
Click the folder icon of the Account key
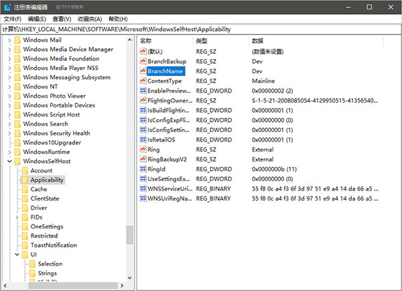tap(25, 170)
